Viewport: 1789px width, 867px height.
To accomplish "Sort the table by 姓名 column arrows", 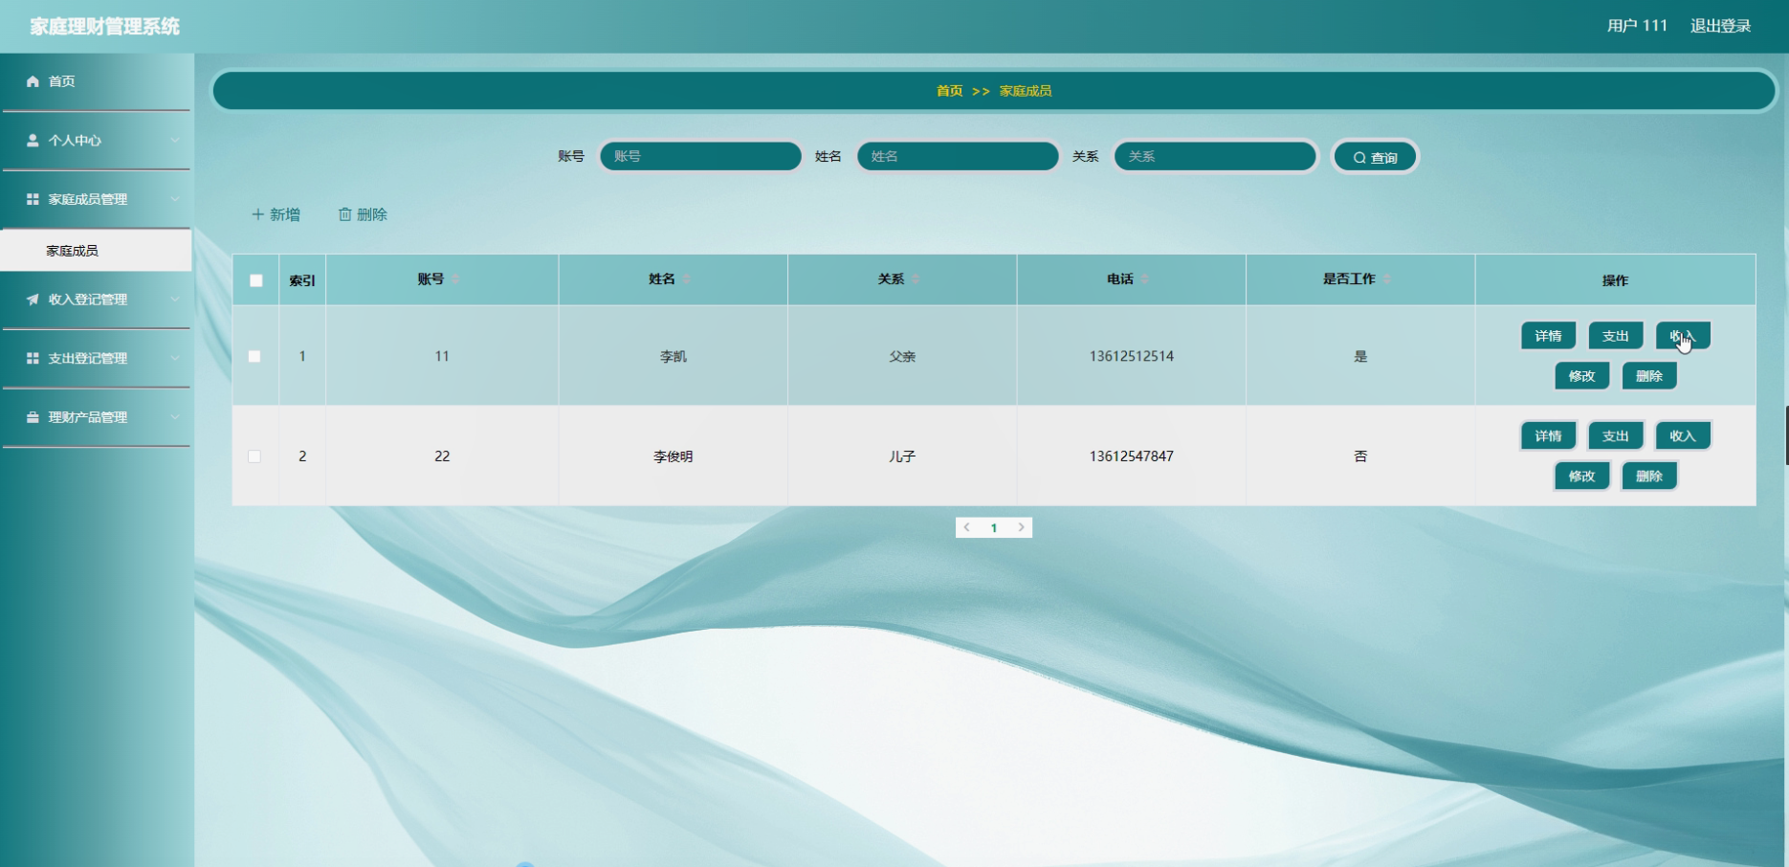I will 687,278.
